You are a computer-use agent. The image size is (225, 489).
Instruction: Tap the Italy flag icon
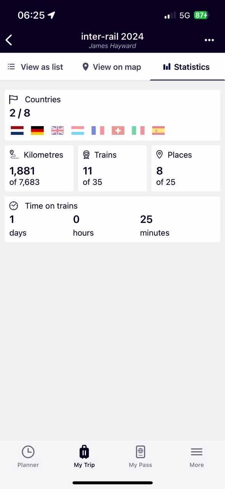138,131
